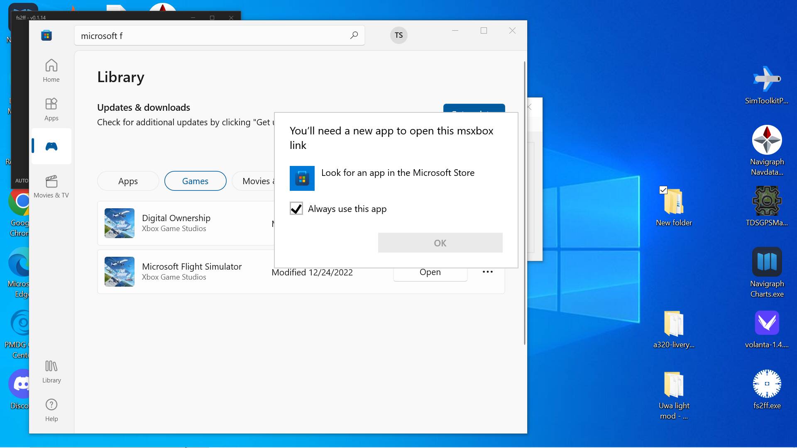Uncheck Always use this app

(296, 209)
